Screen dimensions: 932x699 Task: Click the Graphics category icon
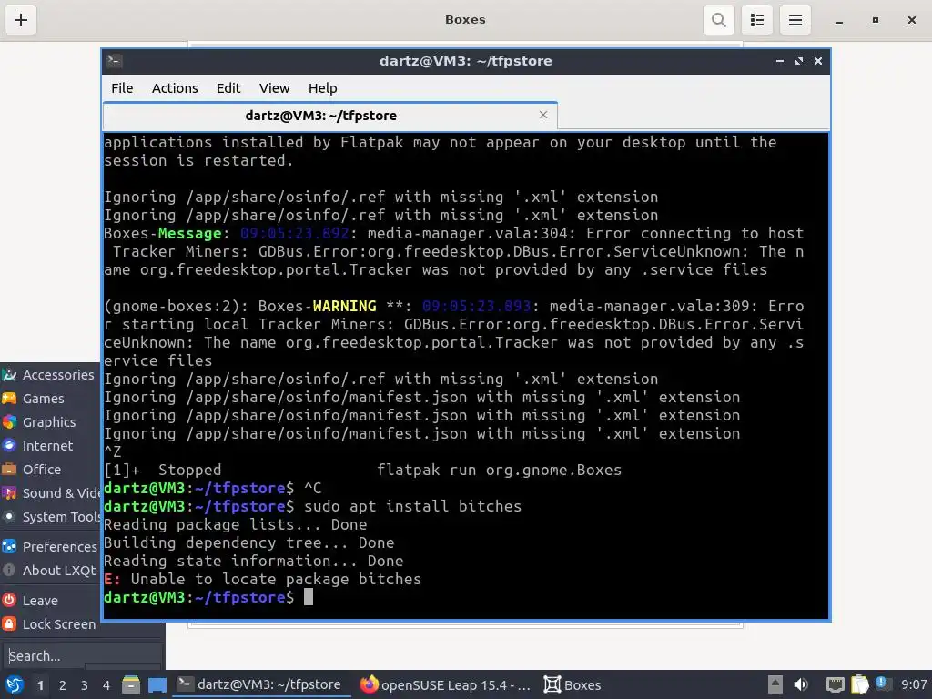coord(9,422)
